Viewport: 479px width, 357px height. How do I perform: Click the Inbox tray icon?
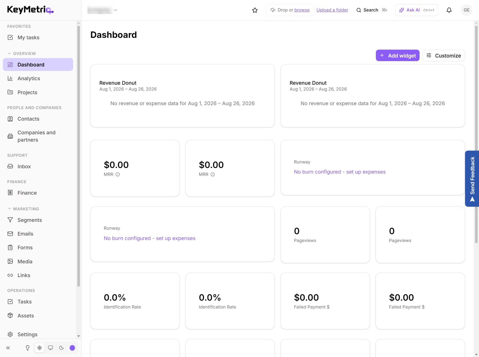click(10, 166)
